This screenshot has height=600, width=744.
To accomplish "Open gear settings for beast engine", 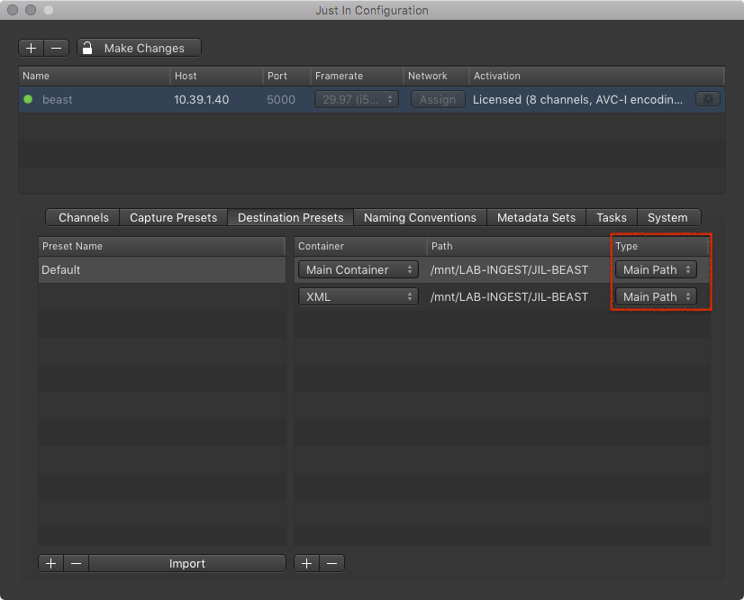I will coord(708,99).
